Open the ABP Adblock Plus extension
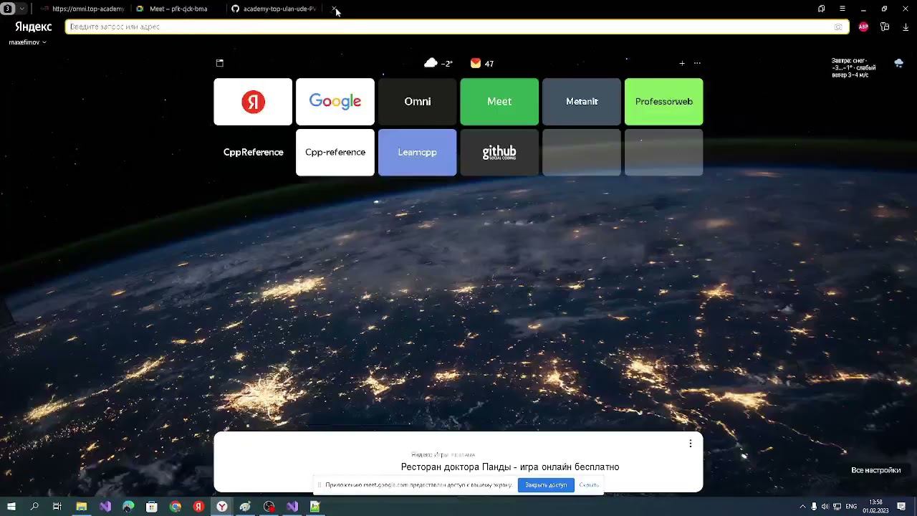The width and height of the screenshot is (917, 516). tap(863, 27)
